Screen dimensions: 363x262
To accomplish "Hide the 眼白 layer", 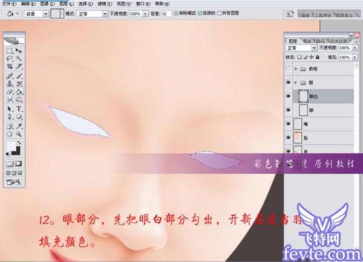I will [288, 96].
